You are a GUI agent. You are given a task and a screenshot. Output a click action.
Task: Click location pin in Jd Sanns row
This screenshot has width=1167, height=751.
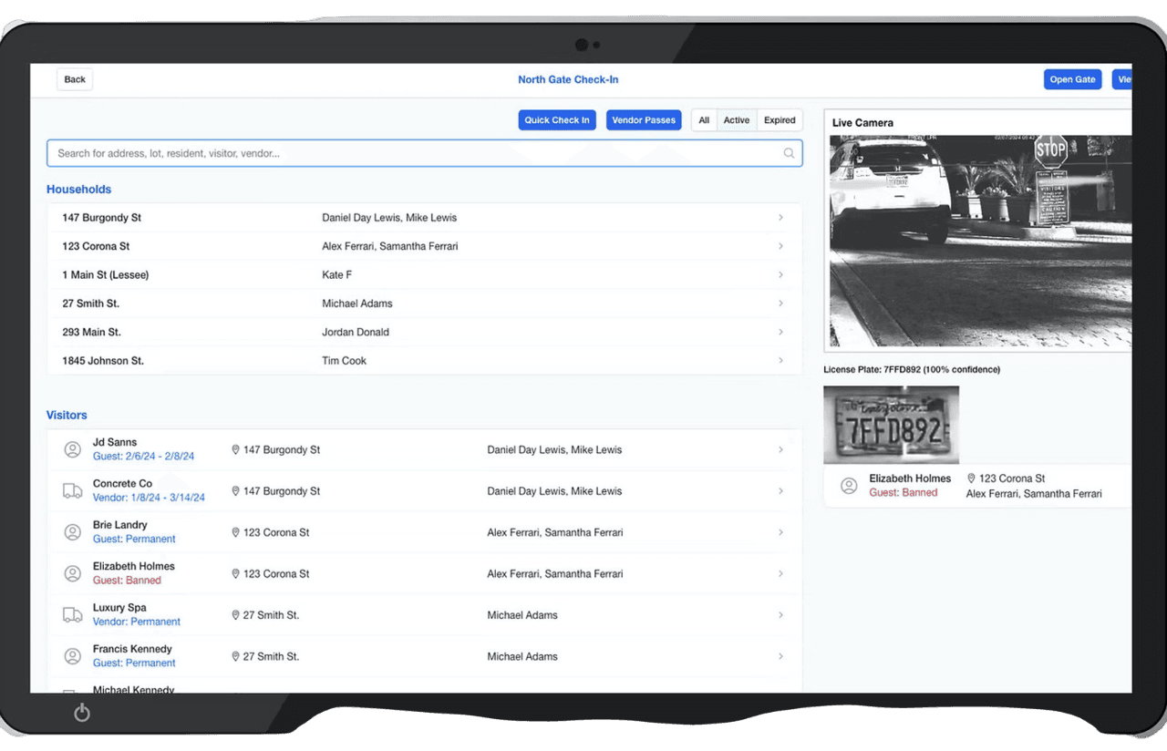[x=235, y=449]
